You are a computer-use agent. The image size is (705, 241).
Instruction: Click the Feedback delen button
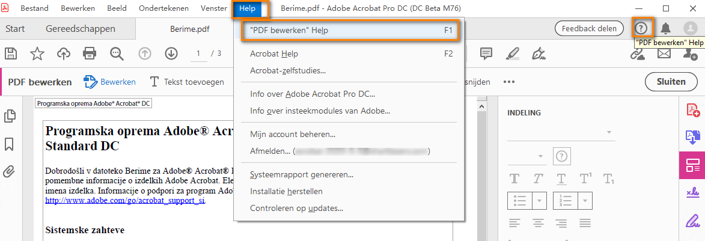click(589, 28)
